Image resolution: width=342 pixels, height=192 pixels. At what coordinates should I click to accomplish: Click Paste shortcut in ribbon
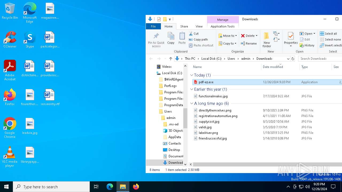(x=201, y=45)
